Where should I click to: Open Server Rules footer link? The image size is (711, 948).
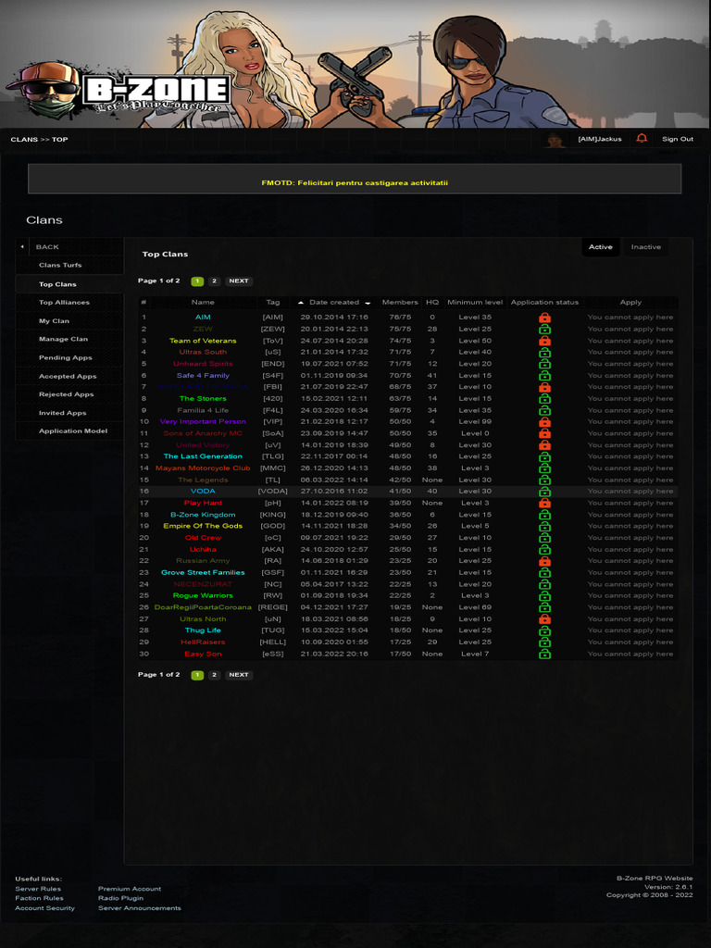(38, 889)
